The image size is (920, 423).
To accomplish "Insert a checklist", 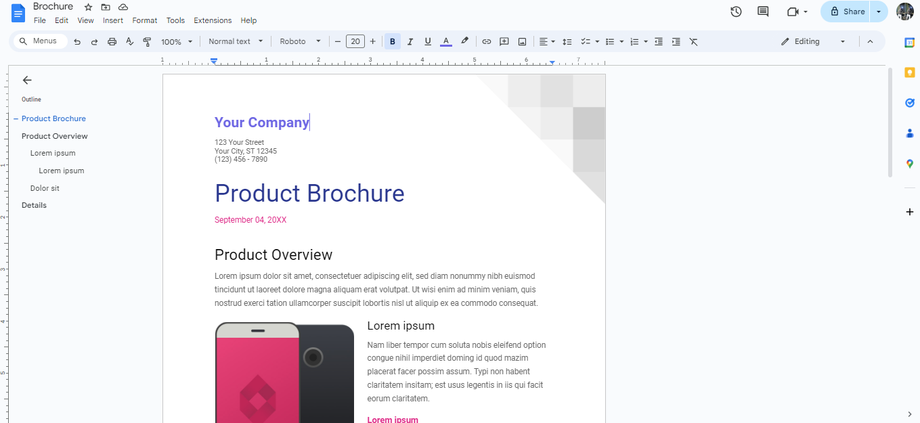I will pyautogui.click(x=586, y=41).
